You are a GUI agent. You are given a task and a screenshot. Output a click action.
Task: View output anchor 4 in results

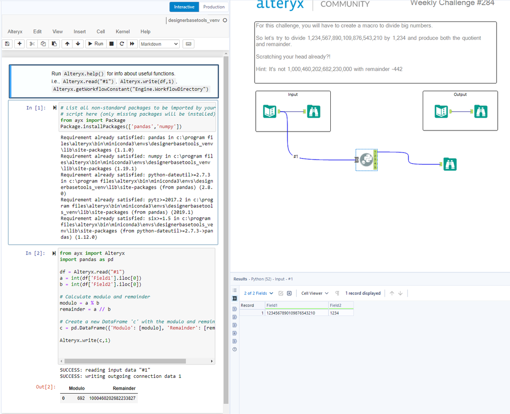coord(234,333)
